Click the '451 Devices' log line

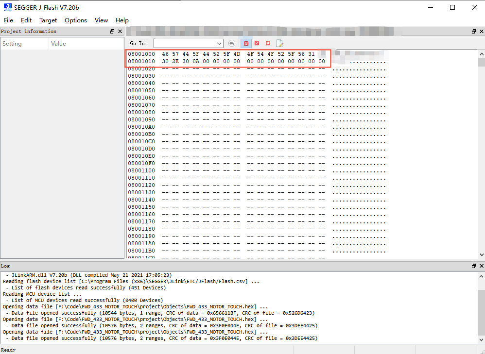pos(86,287)
